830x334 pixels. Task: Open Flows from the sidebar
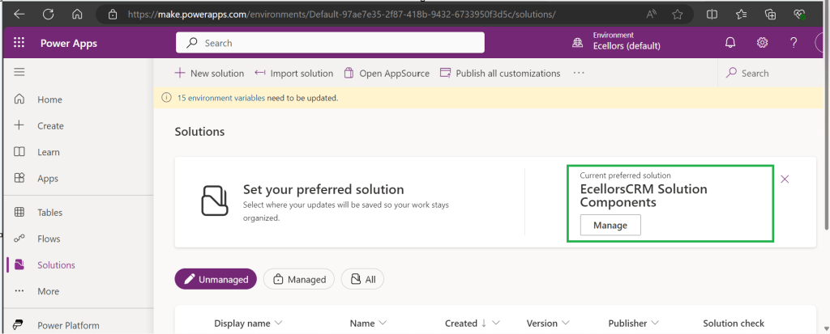(x=49, y=239)
